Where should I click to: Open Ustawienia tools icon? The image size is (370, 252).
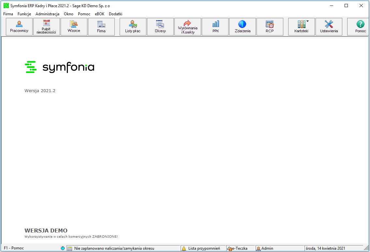329,24
